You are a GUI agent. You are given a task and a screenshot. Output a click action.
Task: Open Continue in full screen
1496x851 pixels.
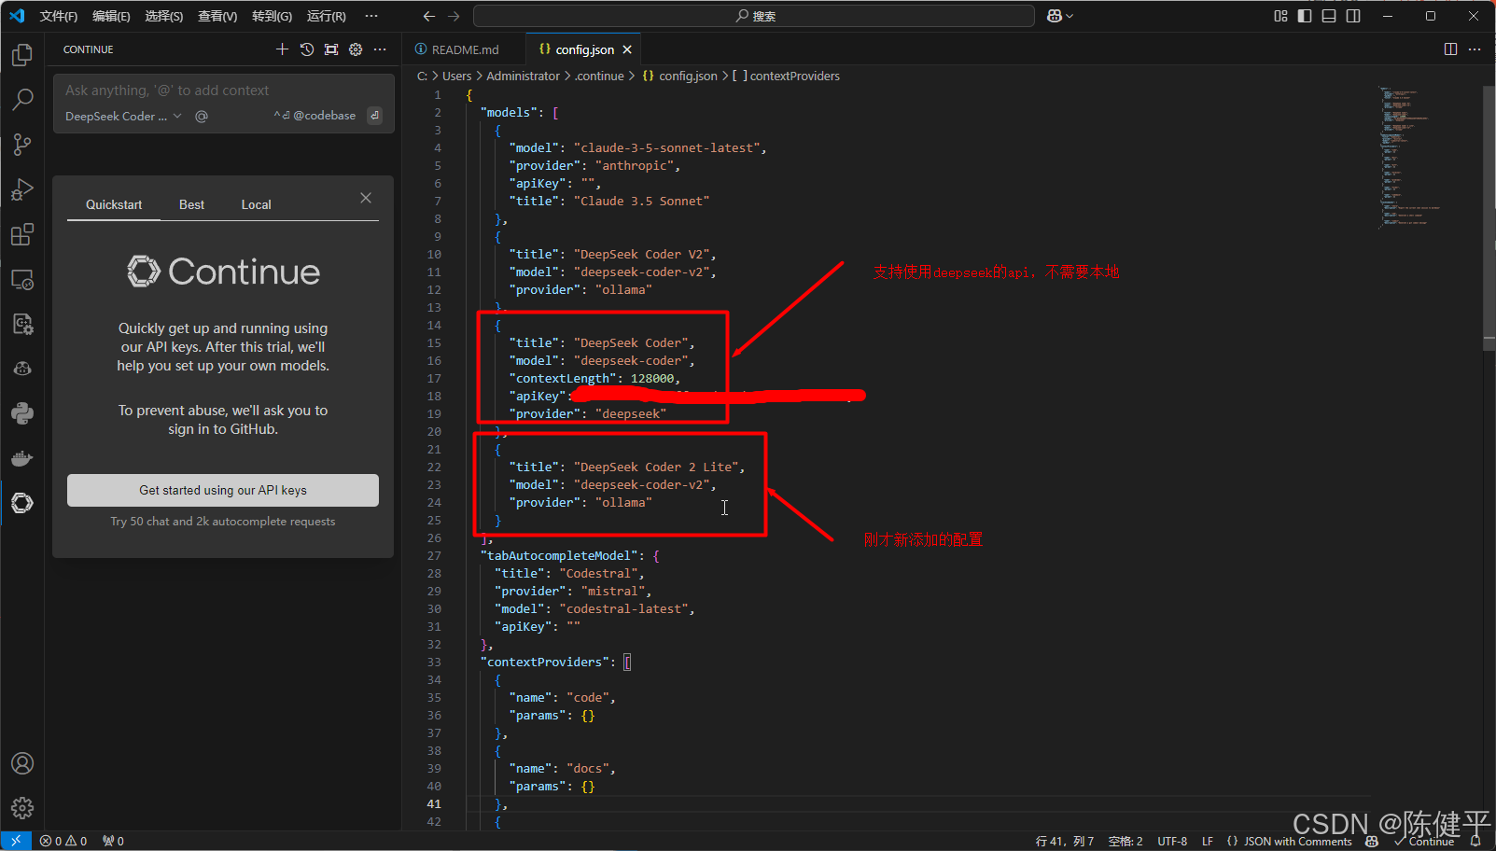click(331, 49)
